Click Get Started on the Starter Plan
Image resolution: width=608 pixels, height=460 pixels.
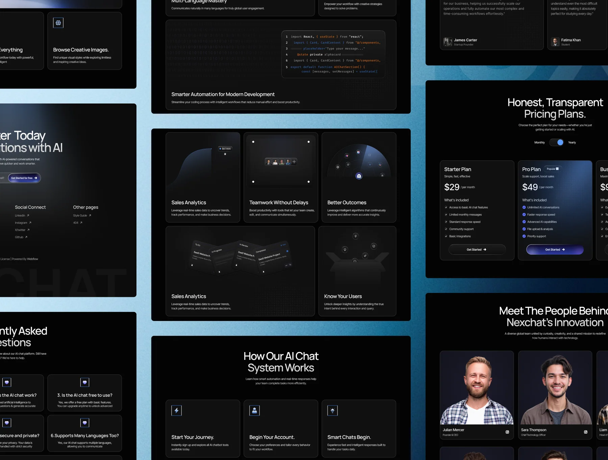coord(477,250)
